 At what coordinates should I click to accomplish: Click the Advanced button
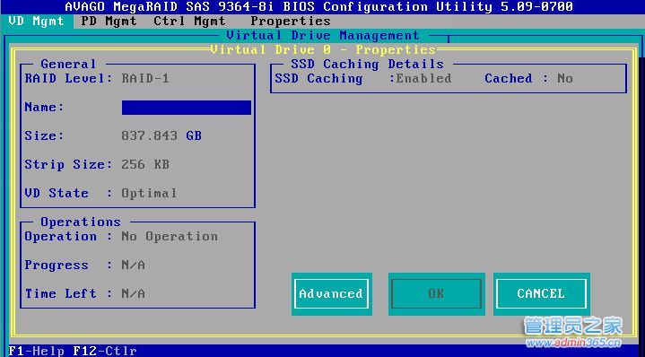tap(332, 293)
